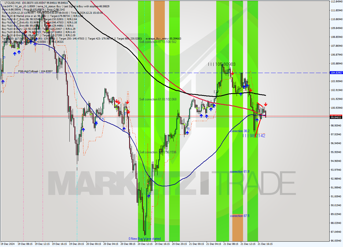
Task: Click the 20 Dec 12:15 time label
Action: 145,244
